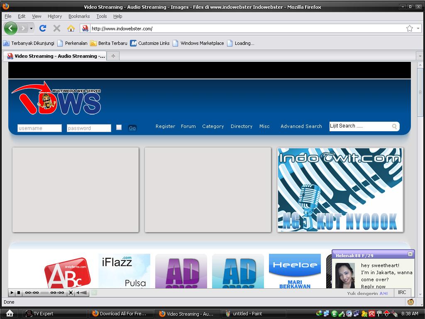Open the list all tabs dropdown
This screenshot has width=425, height=319.
(x=420, y=56)
